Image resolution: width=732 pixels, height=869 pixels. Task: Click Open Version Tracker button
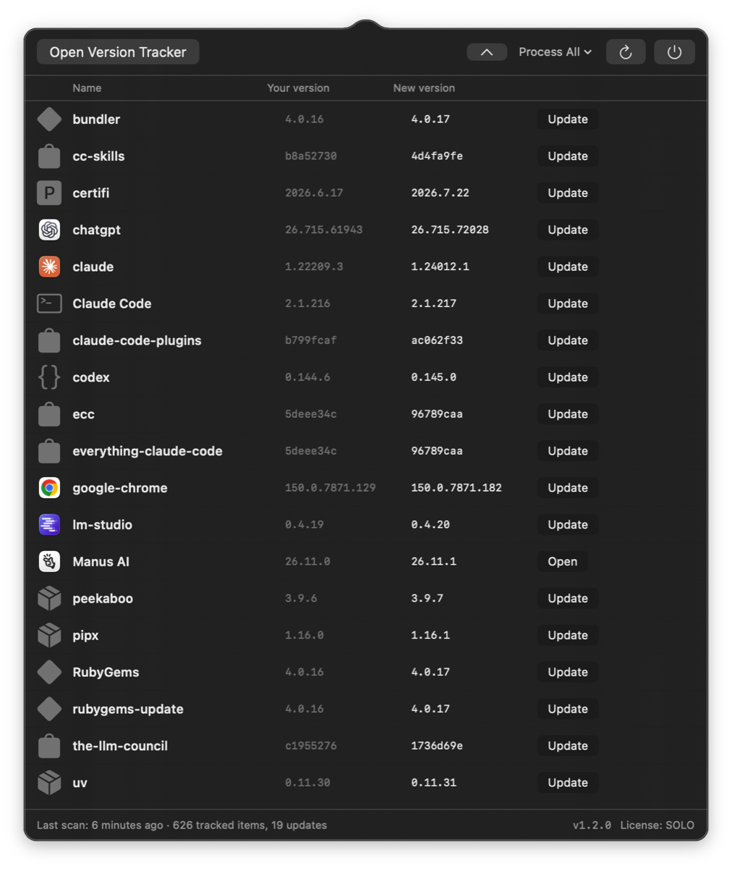(118, 52)
